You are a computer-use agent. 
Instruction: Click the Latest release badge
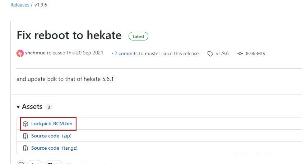coord(138,36)
